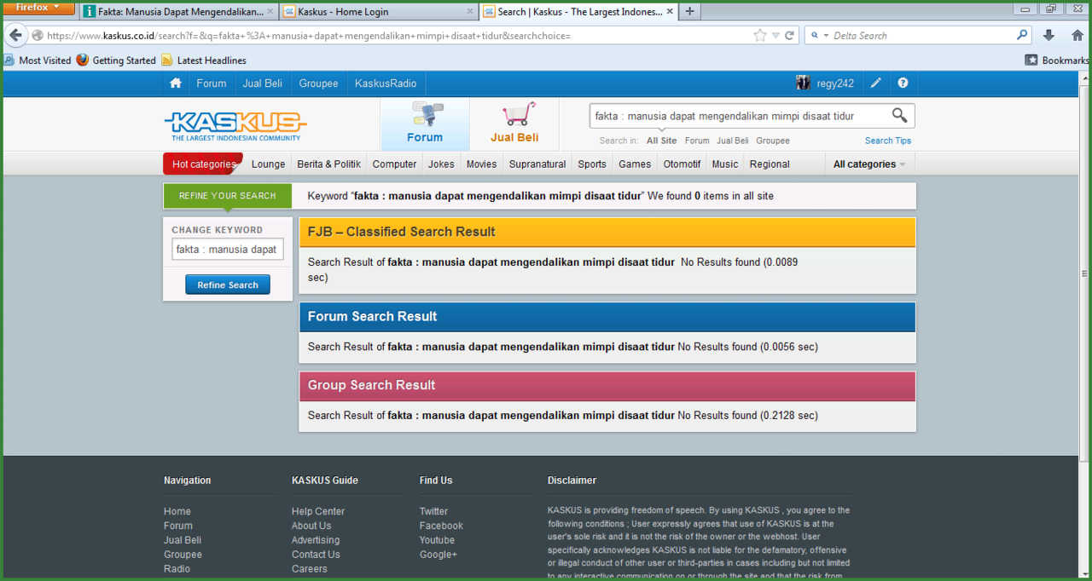
Task: Open the Supranatural category
Action: (537, 164)
